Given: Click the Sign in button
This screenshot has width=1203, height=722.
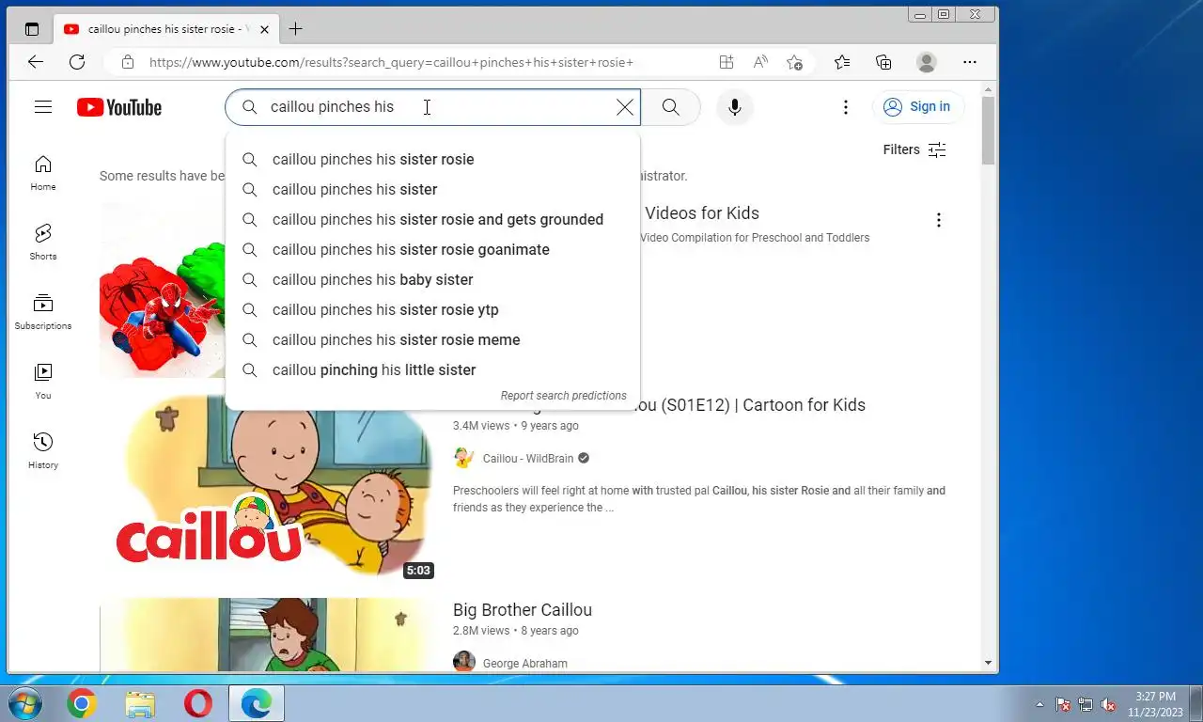Looking at the screenshot, I should pyautogui.click(x=916, y=107).
